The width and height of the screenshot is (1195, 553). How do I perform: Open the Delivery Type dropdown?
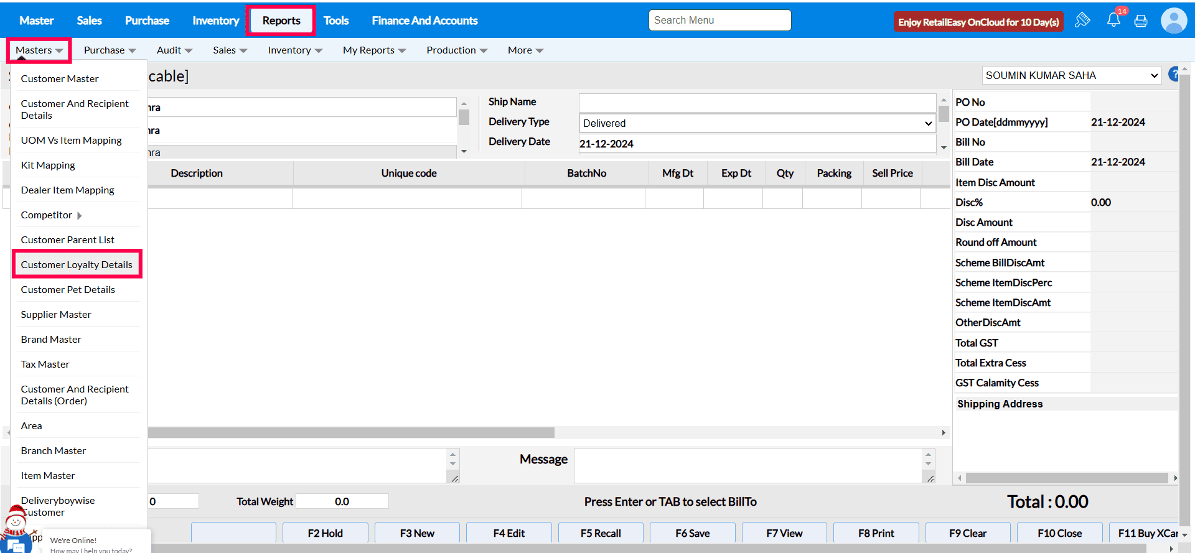tap(757, 123)
